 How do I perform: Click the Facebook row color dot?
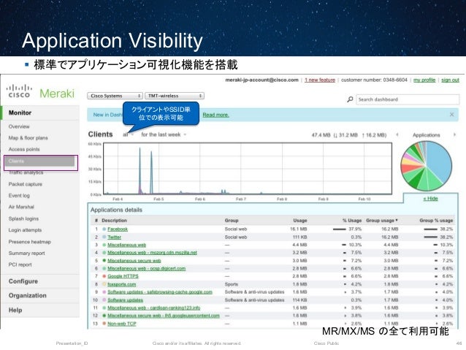pyautogui.click(x=104, y=229)
